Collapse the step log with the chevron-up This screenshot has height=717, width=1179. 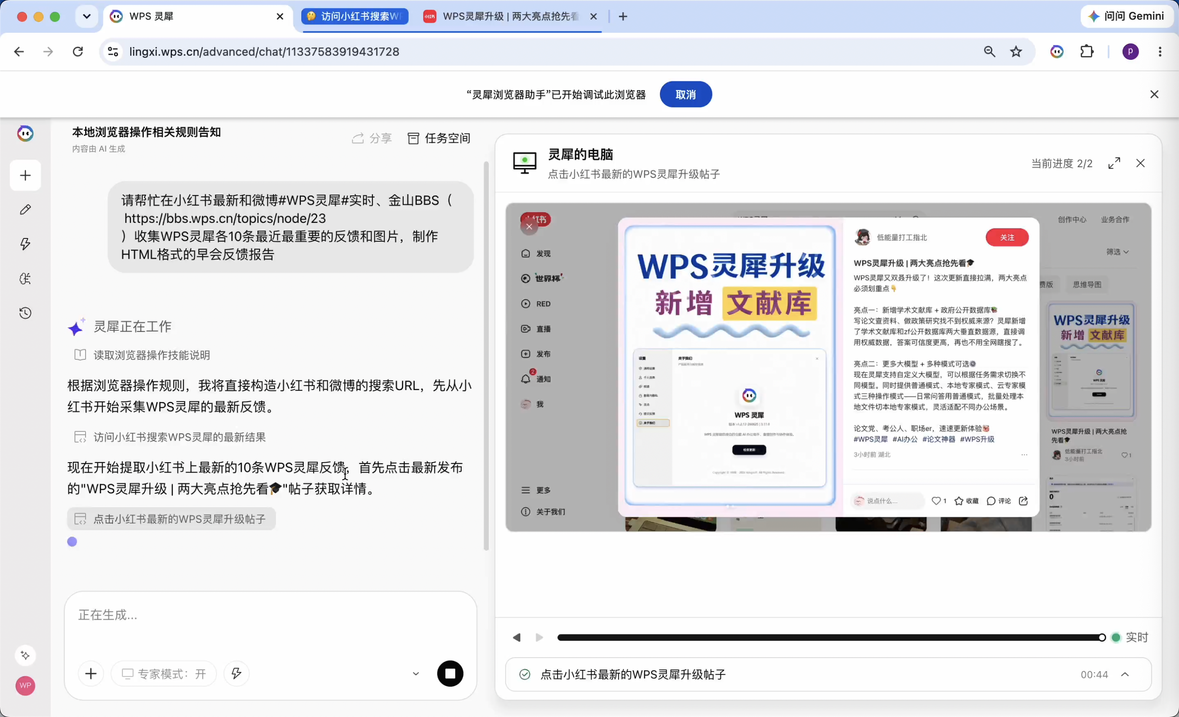(1125, 674)
